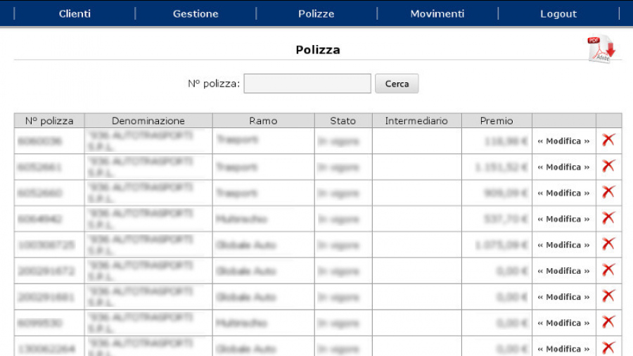Delete the second policy row via red X
The image size is (633, 356).
608,166
